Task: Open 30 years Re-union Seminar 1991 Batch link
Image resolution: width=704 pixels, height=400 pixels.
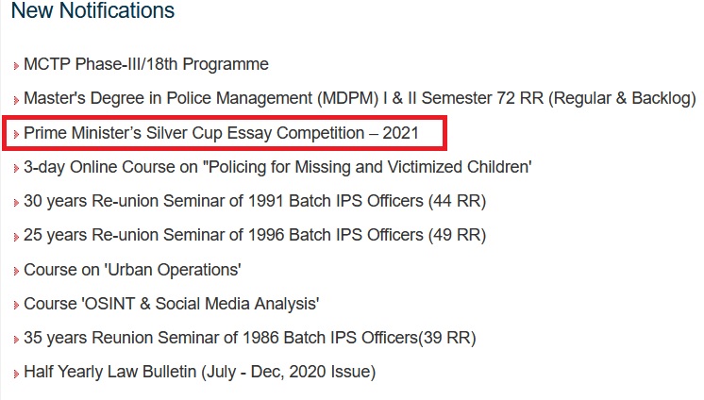Action: [x=255, y=201]
